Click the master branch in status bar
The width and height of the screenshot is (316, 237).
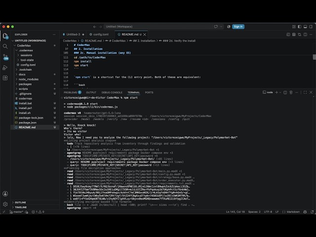pyautogui.click(x=16, y=212)
